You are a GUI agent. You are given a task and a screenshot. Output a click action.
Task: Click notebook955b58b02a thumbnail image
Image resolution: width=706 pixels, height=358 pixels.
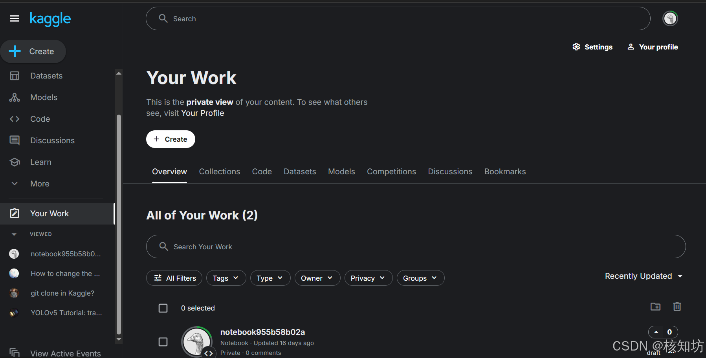(197, 342)
